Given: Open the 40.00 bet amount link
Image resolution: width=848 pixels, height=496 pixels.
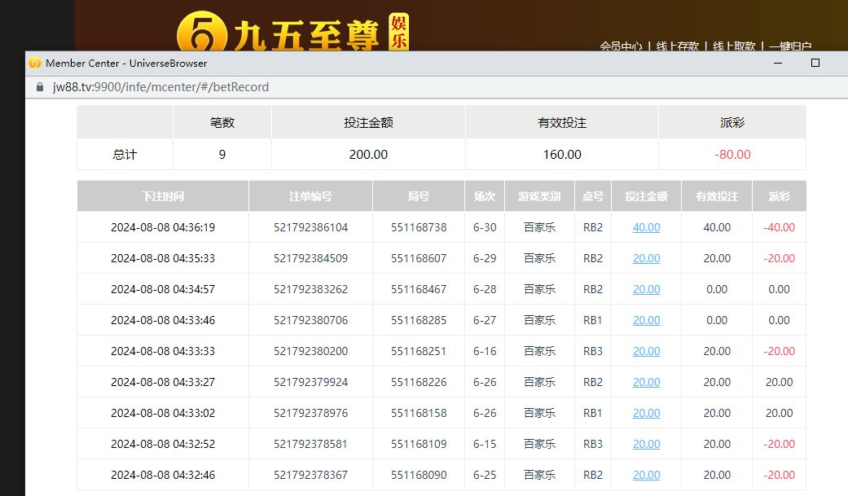Looking at the screenshot, I should 646,227.
